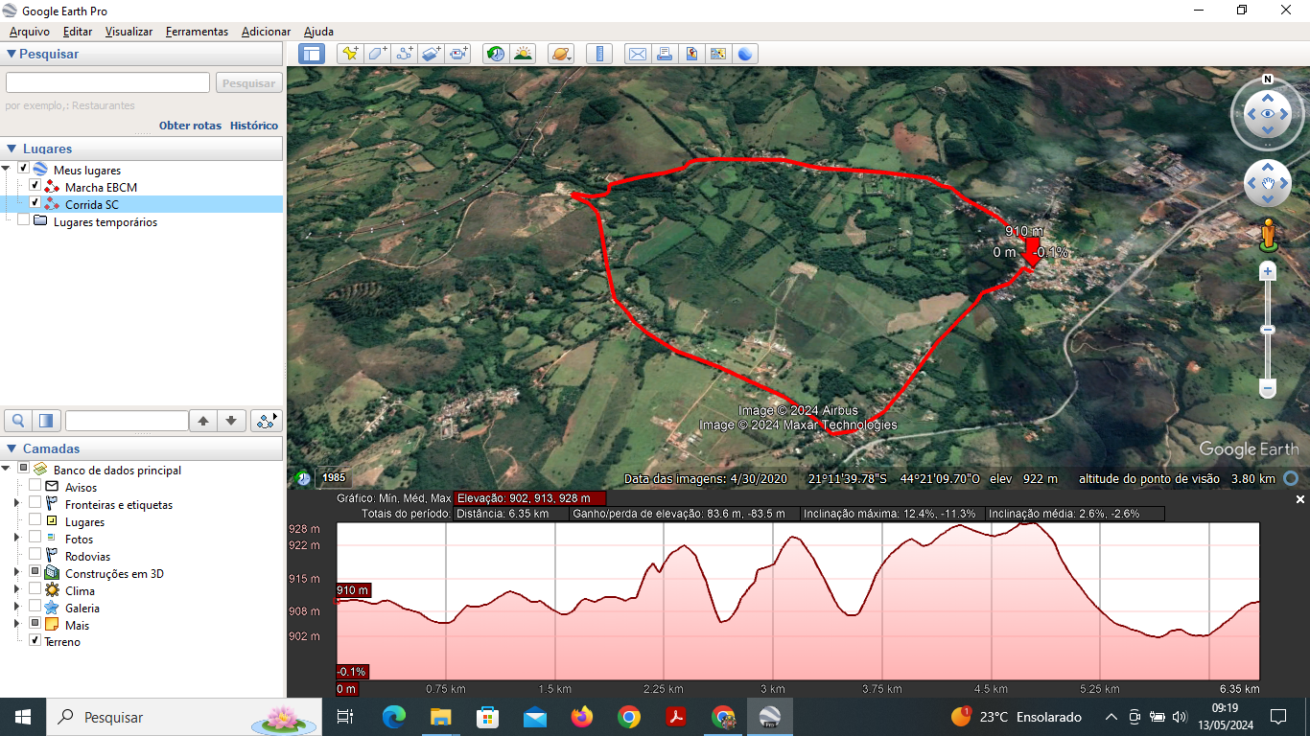The width and height of the screenshot is (1310, 736).
Task: Uncheck the Terreno layer checkbox
Action: pyautogui.click(x=35, y=640)
